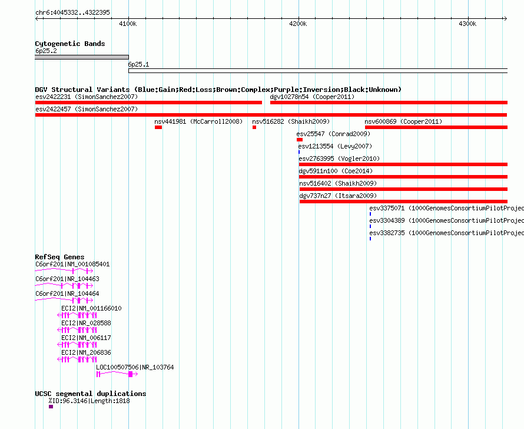Image resolution: width=524 pixels, height=429 pixels.
Task: Click the DGV Structural Variants track title
Action: click(x=218, y=90)
